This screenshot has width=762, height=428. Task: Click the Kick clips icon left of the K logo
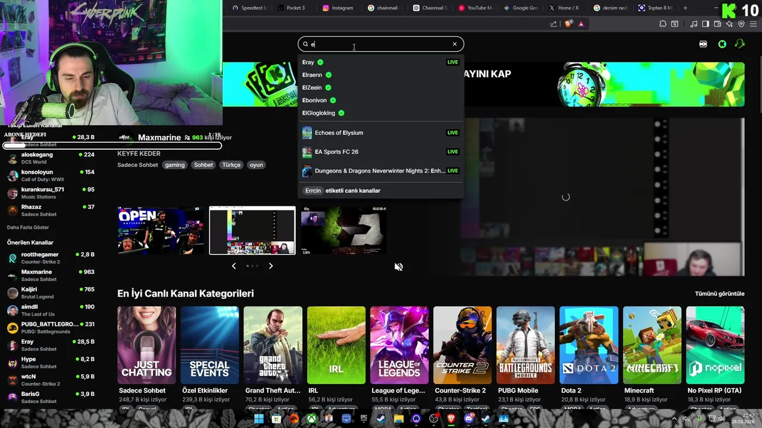[x=703, y=44]
